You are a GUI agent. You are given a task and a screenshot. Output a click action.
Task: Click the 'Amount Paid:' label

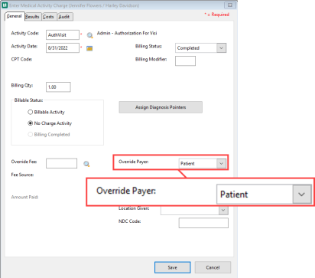pyautogui.click(x=24, y=197)
